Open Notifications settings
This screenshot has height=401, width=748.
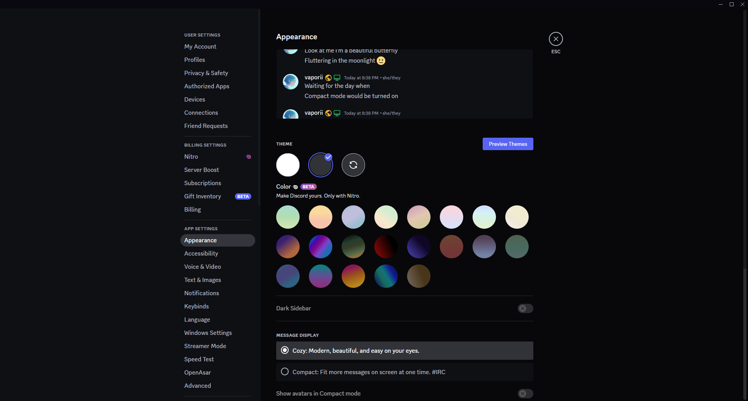tap(218, 293)
